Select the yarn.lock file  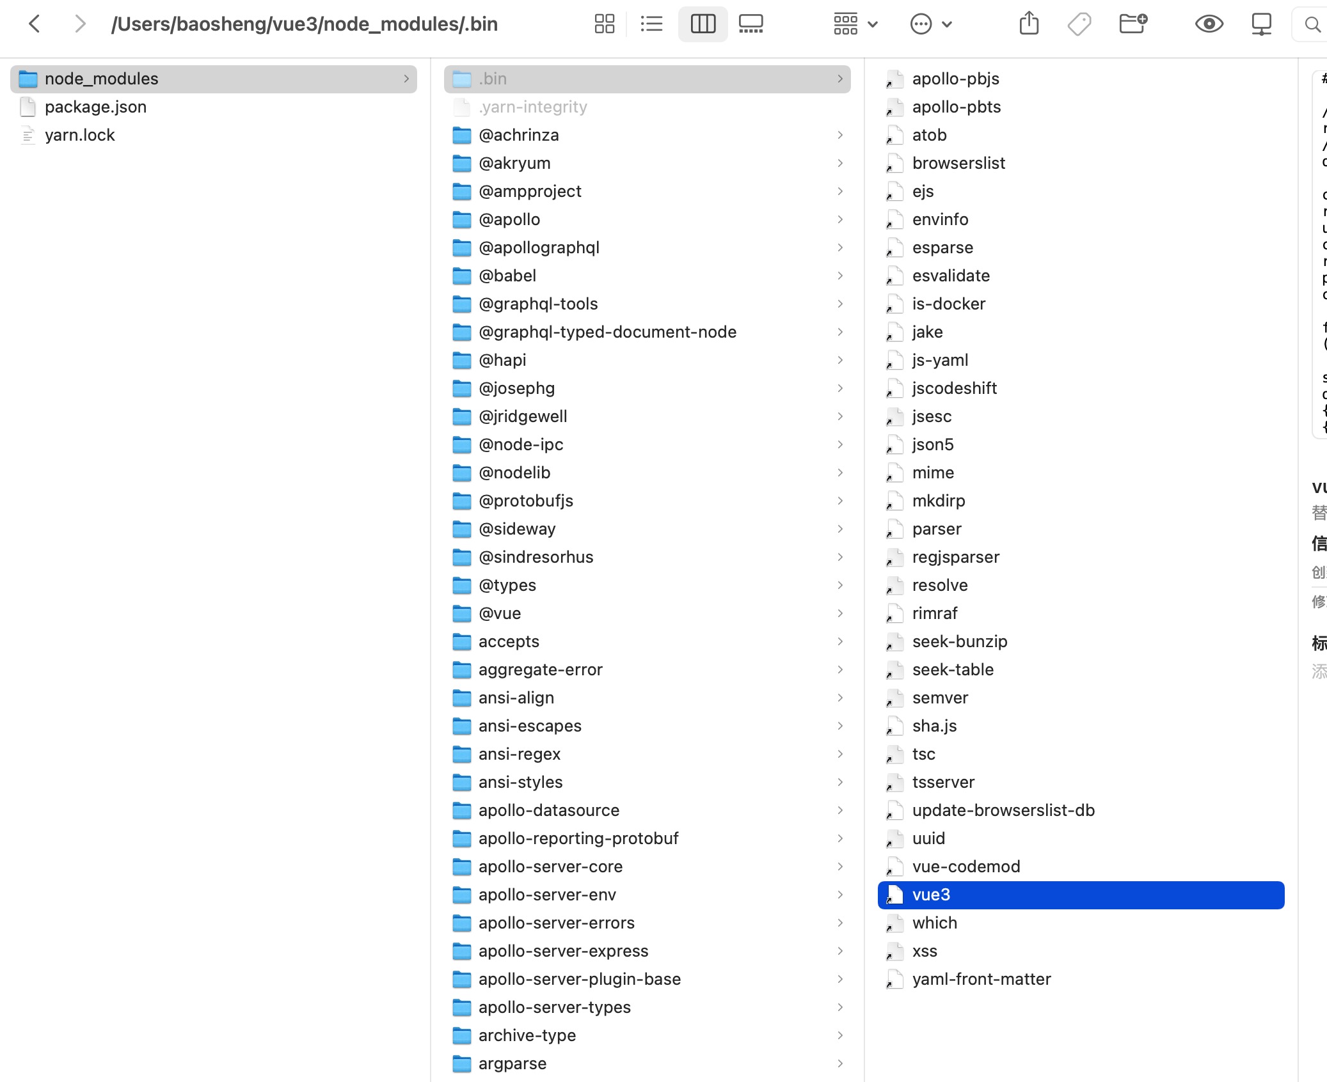pyautogui.click(x=214, y=135)
